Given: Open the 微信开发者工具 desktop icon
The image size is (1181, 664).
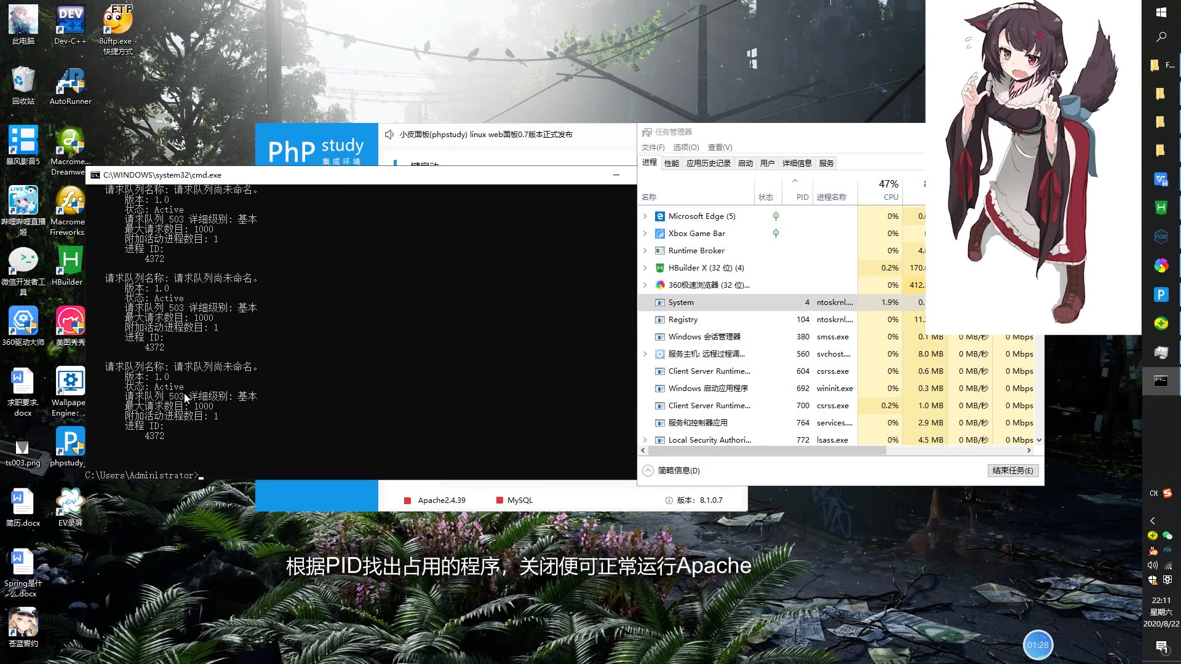Looking at the screenshot, I should tap(23, 271).
